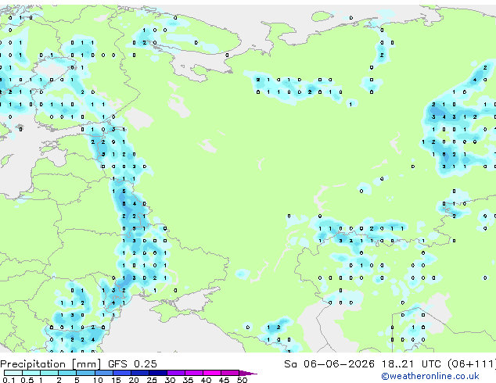Click the 'Sa 06-06-2026 18..21 UTC' forecast date text
The height and width of the screenshot is (383, 496).
click(x=362, y=364)
